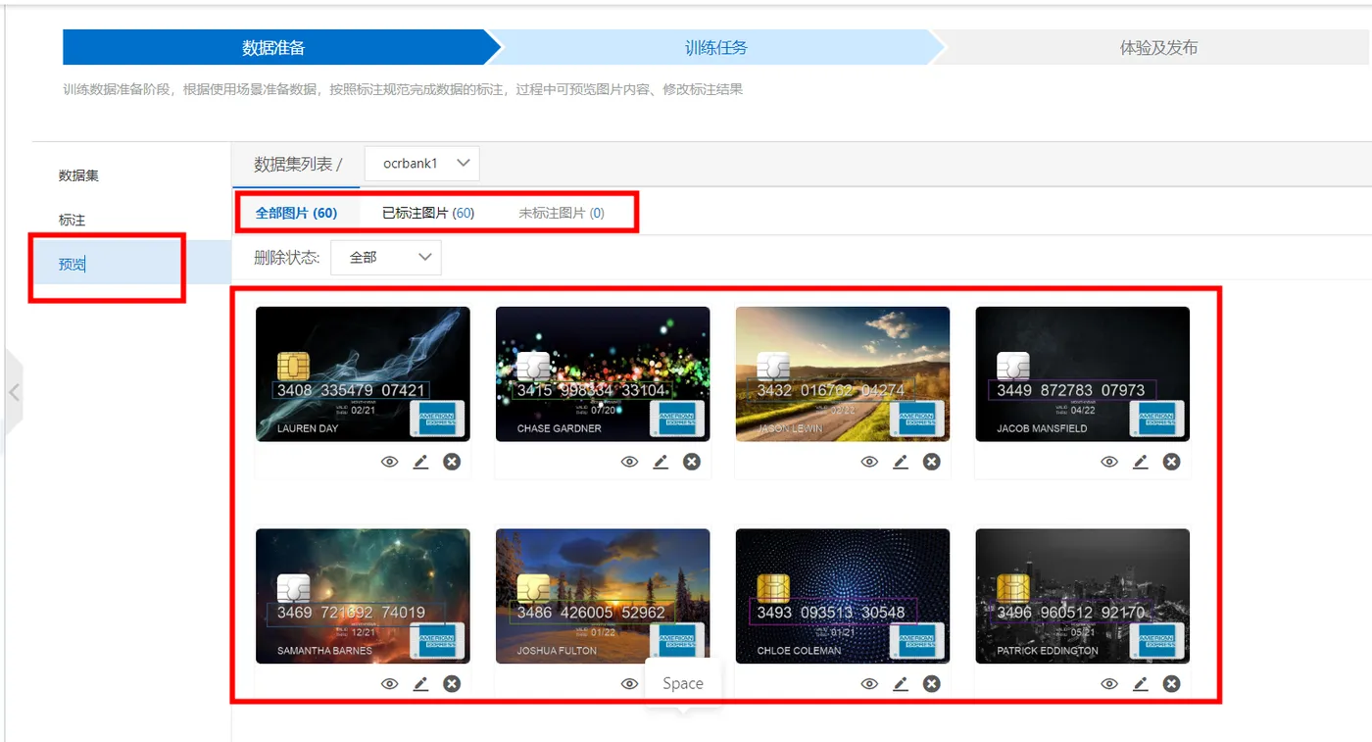This screenshot has width=1372, height=742.
Task: Edit annotation of PATRICK EDDINGTON card
Action: click(1141, 684)
